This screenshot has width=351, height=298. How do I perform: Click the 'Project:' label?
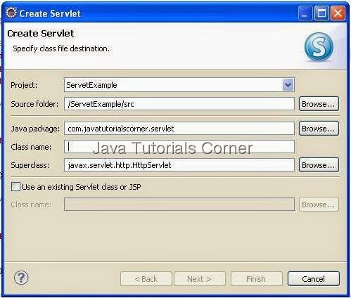(x=24, y=85)
